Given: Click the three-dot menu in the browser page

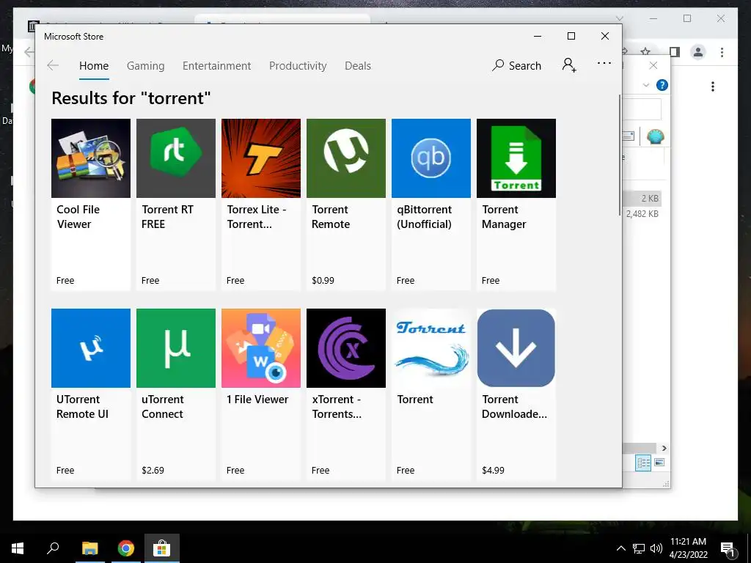Looking at the screenshot, I should pyautogui.click(x=713, y=87).
